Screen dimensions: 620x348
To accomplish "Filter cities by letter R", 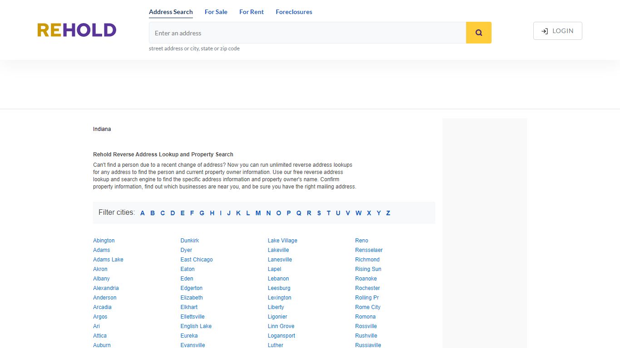I will (309, 213).
